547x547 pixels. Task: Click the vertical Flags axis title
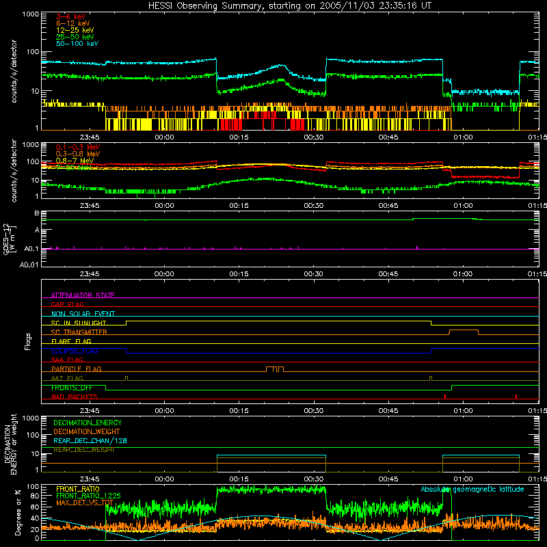point(27,341)
